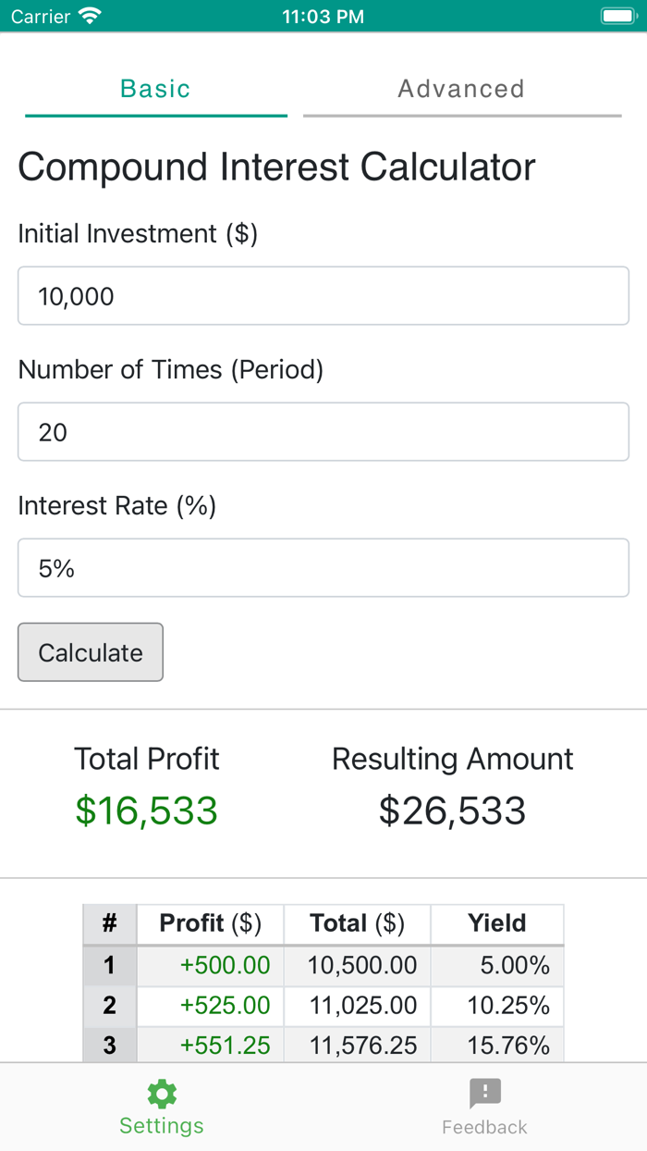Click the Total Profit value $16,533

tap(146, 811)
